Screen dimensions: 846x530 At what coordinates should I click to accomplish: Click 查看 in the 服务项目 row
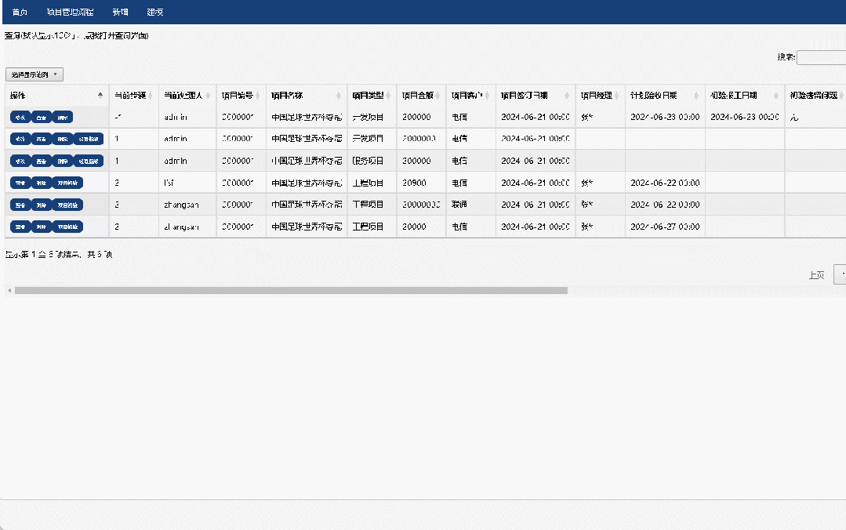(42, 161)
